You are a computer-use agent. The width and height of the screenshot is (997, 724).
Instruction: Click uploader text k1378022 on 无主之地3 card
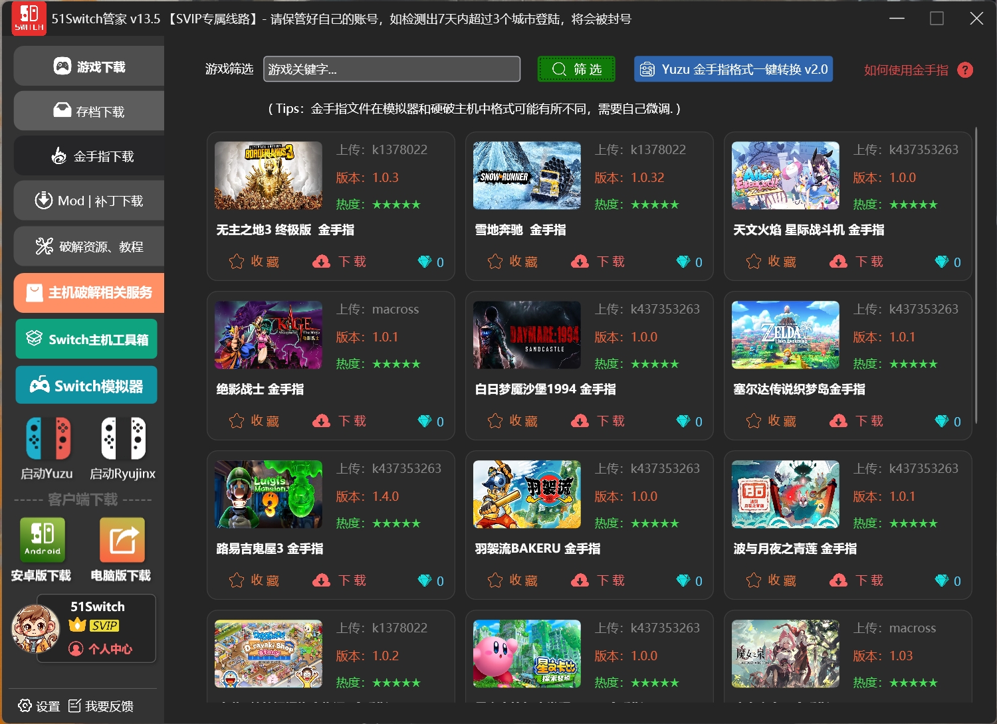(x=399, y=149)
